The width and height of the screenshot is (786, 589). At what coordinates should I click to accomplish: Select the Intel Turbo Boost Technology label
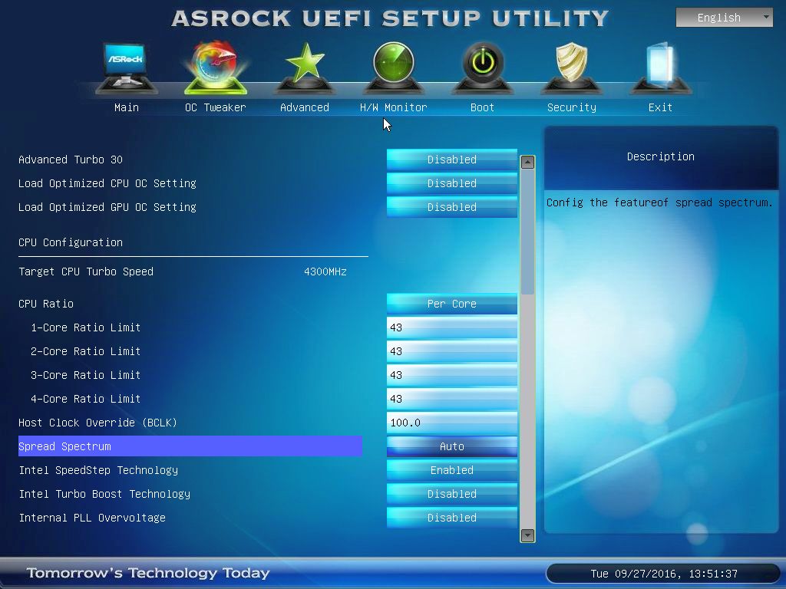pos(104,494)
